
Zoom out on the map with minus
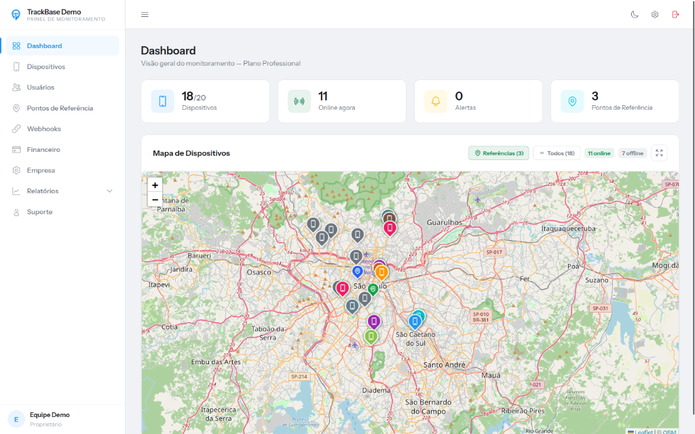[155, 200]
